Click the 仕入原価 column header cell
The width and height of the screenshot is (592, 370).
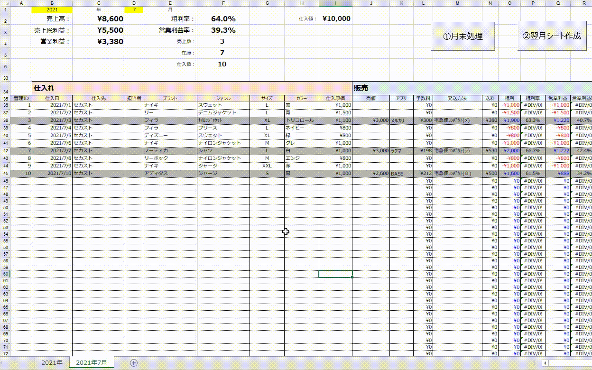[x=335, y=98]
